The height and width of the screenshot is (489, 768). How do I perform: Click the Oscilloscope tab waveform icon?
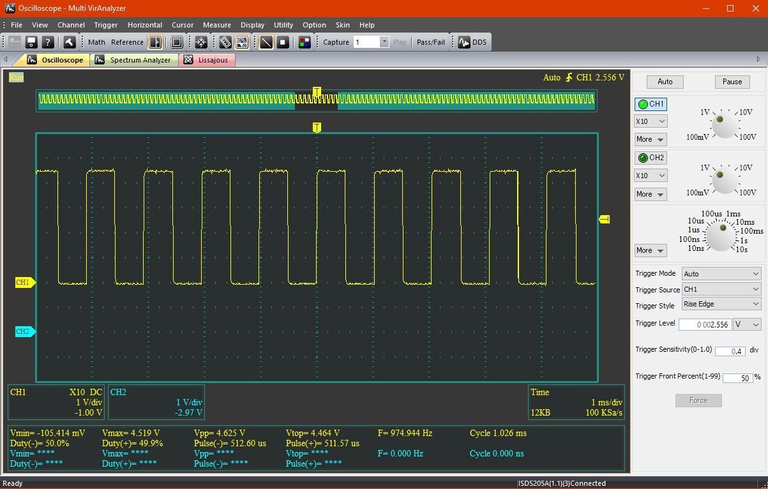[x=33, y=60]
